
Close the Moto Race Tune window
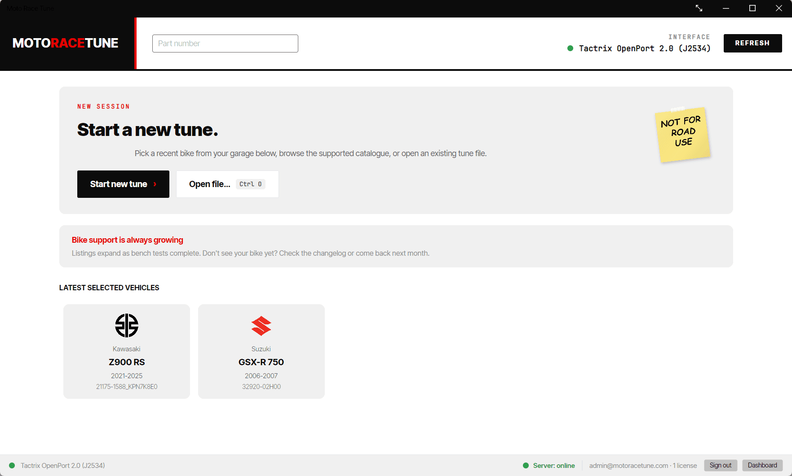[x=779, y=9]
